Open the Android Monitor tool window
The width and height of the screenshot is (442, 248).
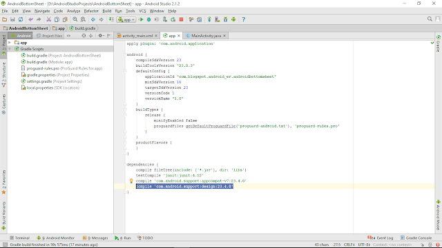tap(55, 238)
